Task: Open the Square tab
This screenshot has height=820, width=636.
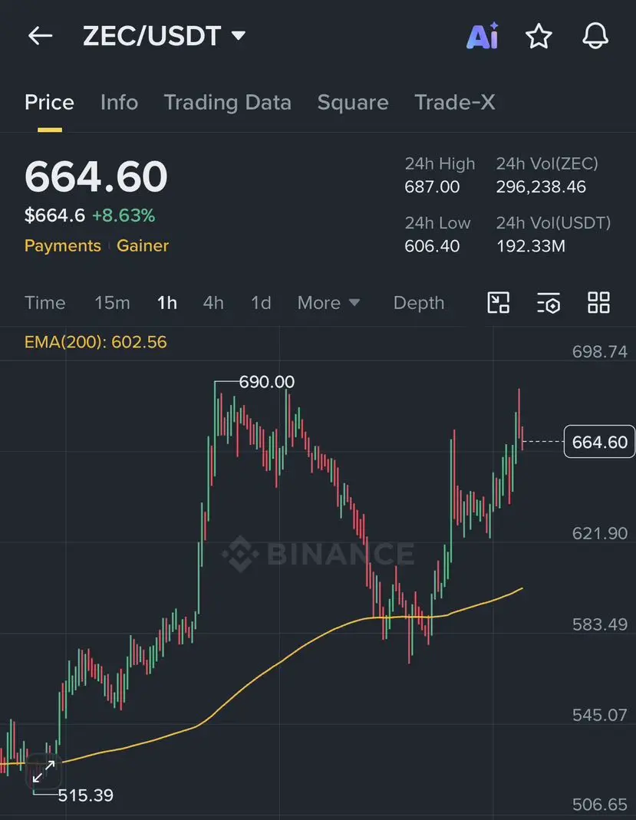Action: tap(353, 103)
